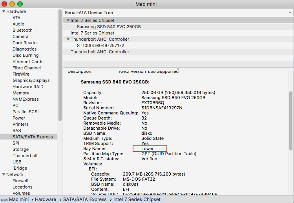This screenshot has height=203, width=294.
Task: Select Audio in the sidebar
Action: tap(18, 24)
